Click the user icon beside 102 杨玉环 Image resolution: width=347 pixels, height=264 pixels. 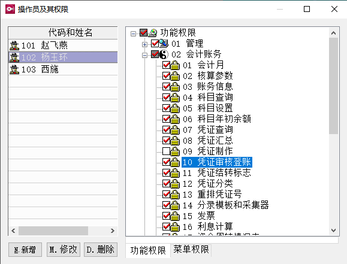(14, 57)
